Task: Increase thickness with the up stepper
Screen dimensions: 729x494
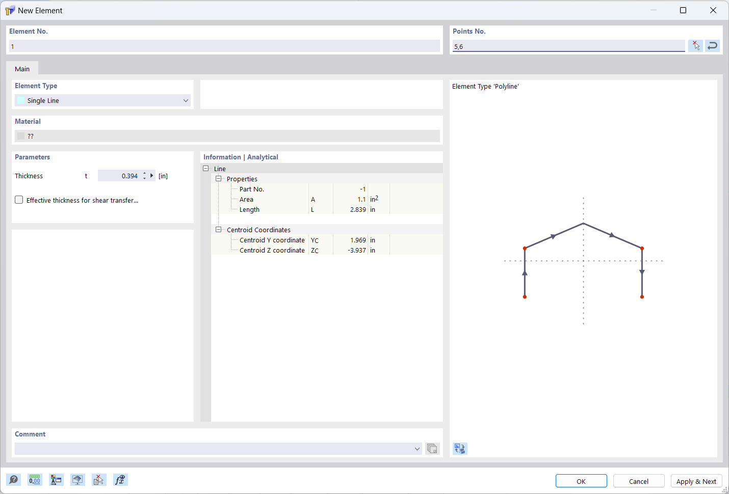Action: (x=145, y=173)
